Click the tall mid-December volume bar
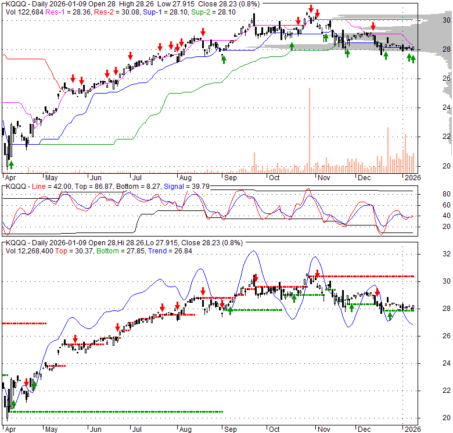Viewport: 453px width, 433px height. tap(388, 150)
